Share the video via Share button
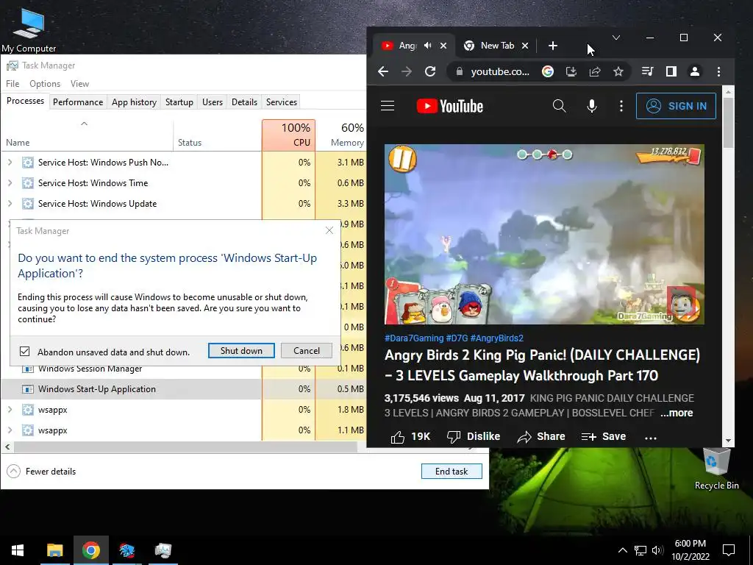This screenshot has width=753, height=565. click(541, 437)
